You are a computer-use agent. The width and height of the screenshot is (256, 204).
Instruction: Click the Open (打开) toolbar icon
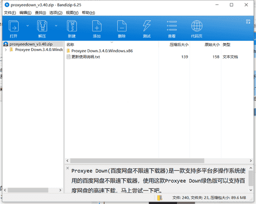tap(13, 26)
